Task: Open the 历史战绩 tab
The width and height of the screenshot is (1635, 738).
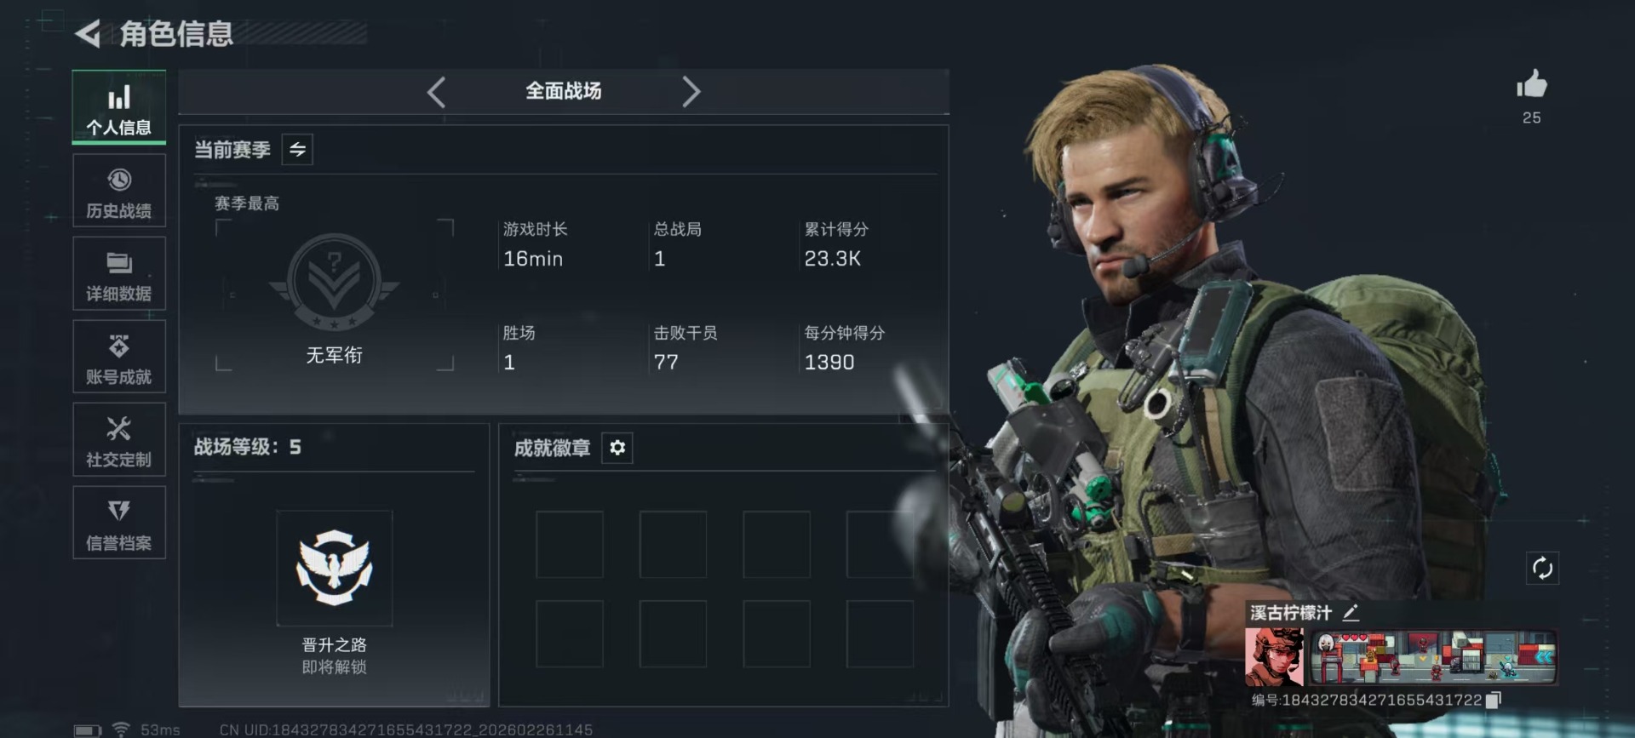Action: [x=119, y=191]
